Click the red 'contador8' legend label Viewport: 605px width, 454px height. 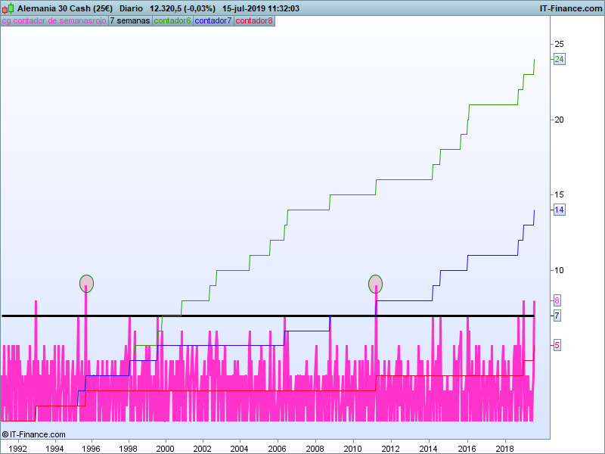(254, 20)
